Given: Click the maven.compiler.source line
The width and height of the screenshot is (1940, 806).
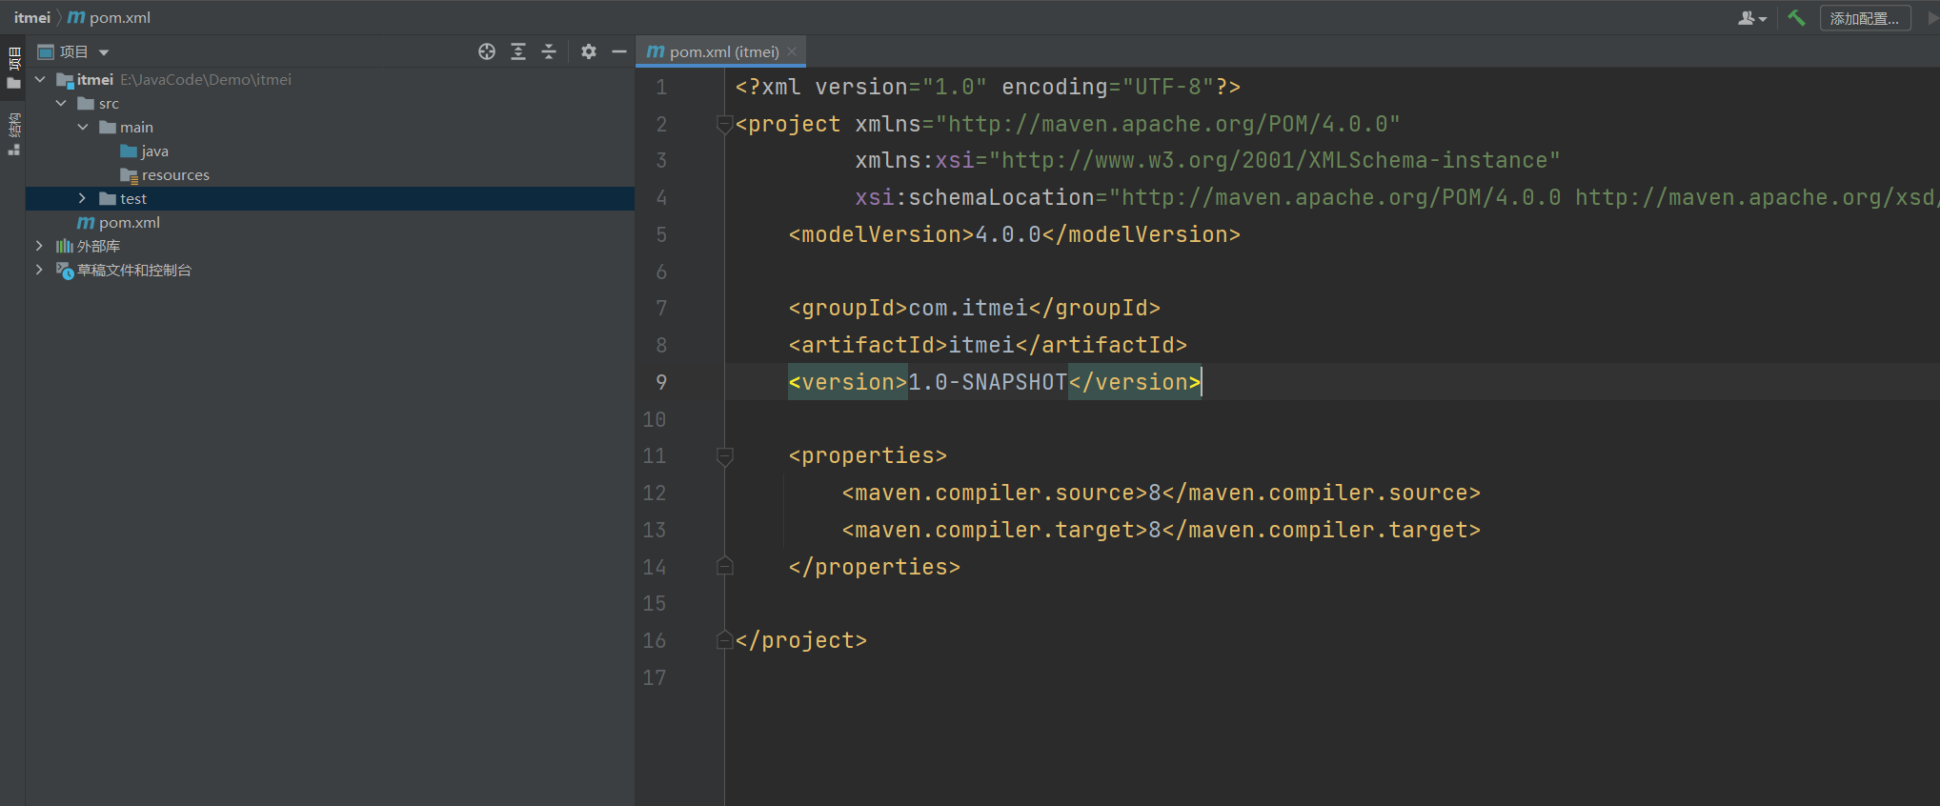Looking at the screenshot, I should (x=1162, y=493).
